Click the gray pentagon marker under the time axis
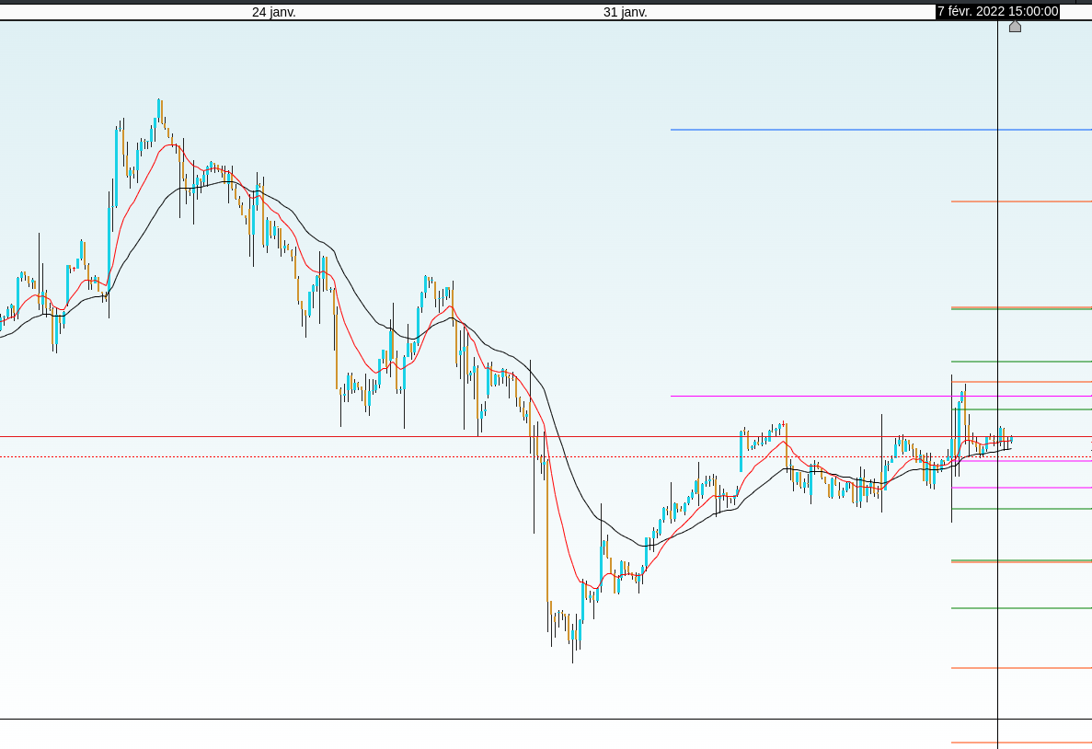The image size is (1092, 749). (1016, 27)
